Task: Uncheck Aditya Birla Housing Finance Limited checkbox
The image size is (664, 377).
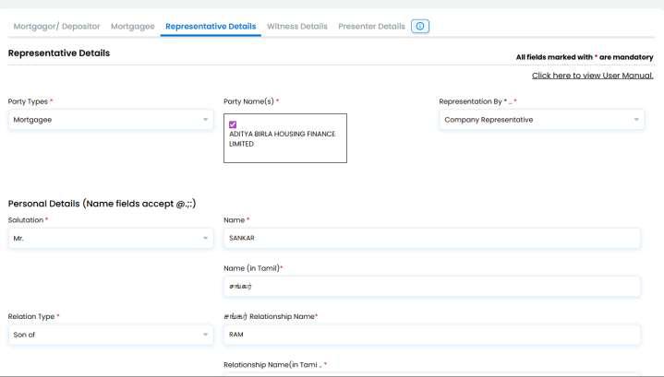Action: tap(233, 124)
